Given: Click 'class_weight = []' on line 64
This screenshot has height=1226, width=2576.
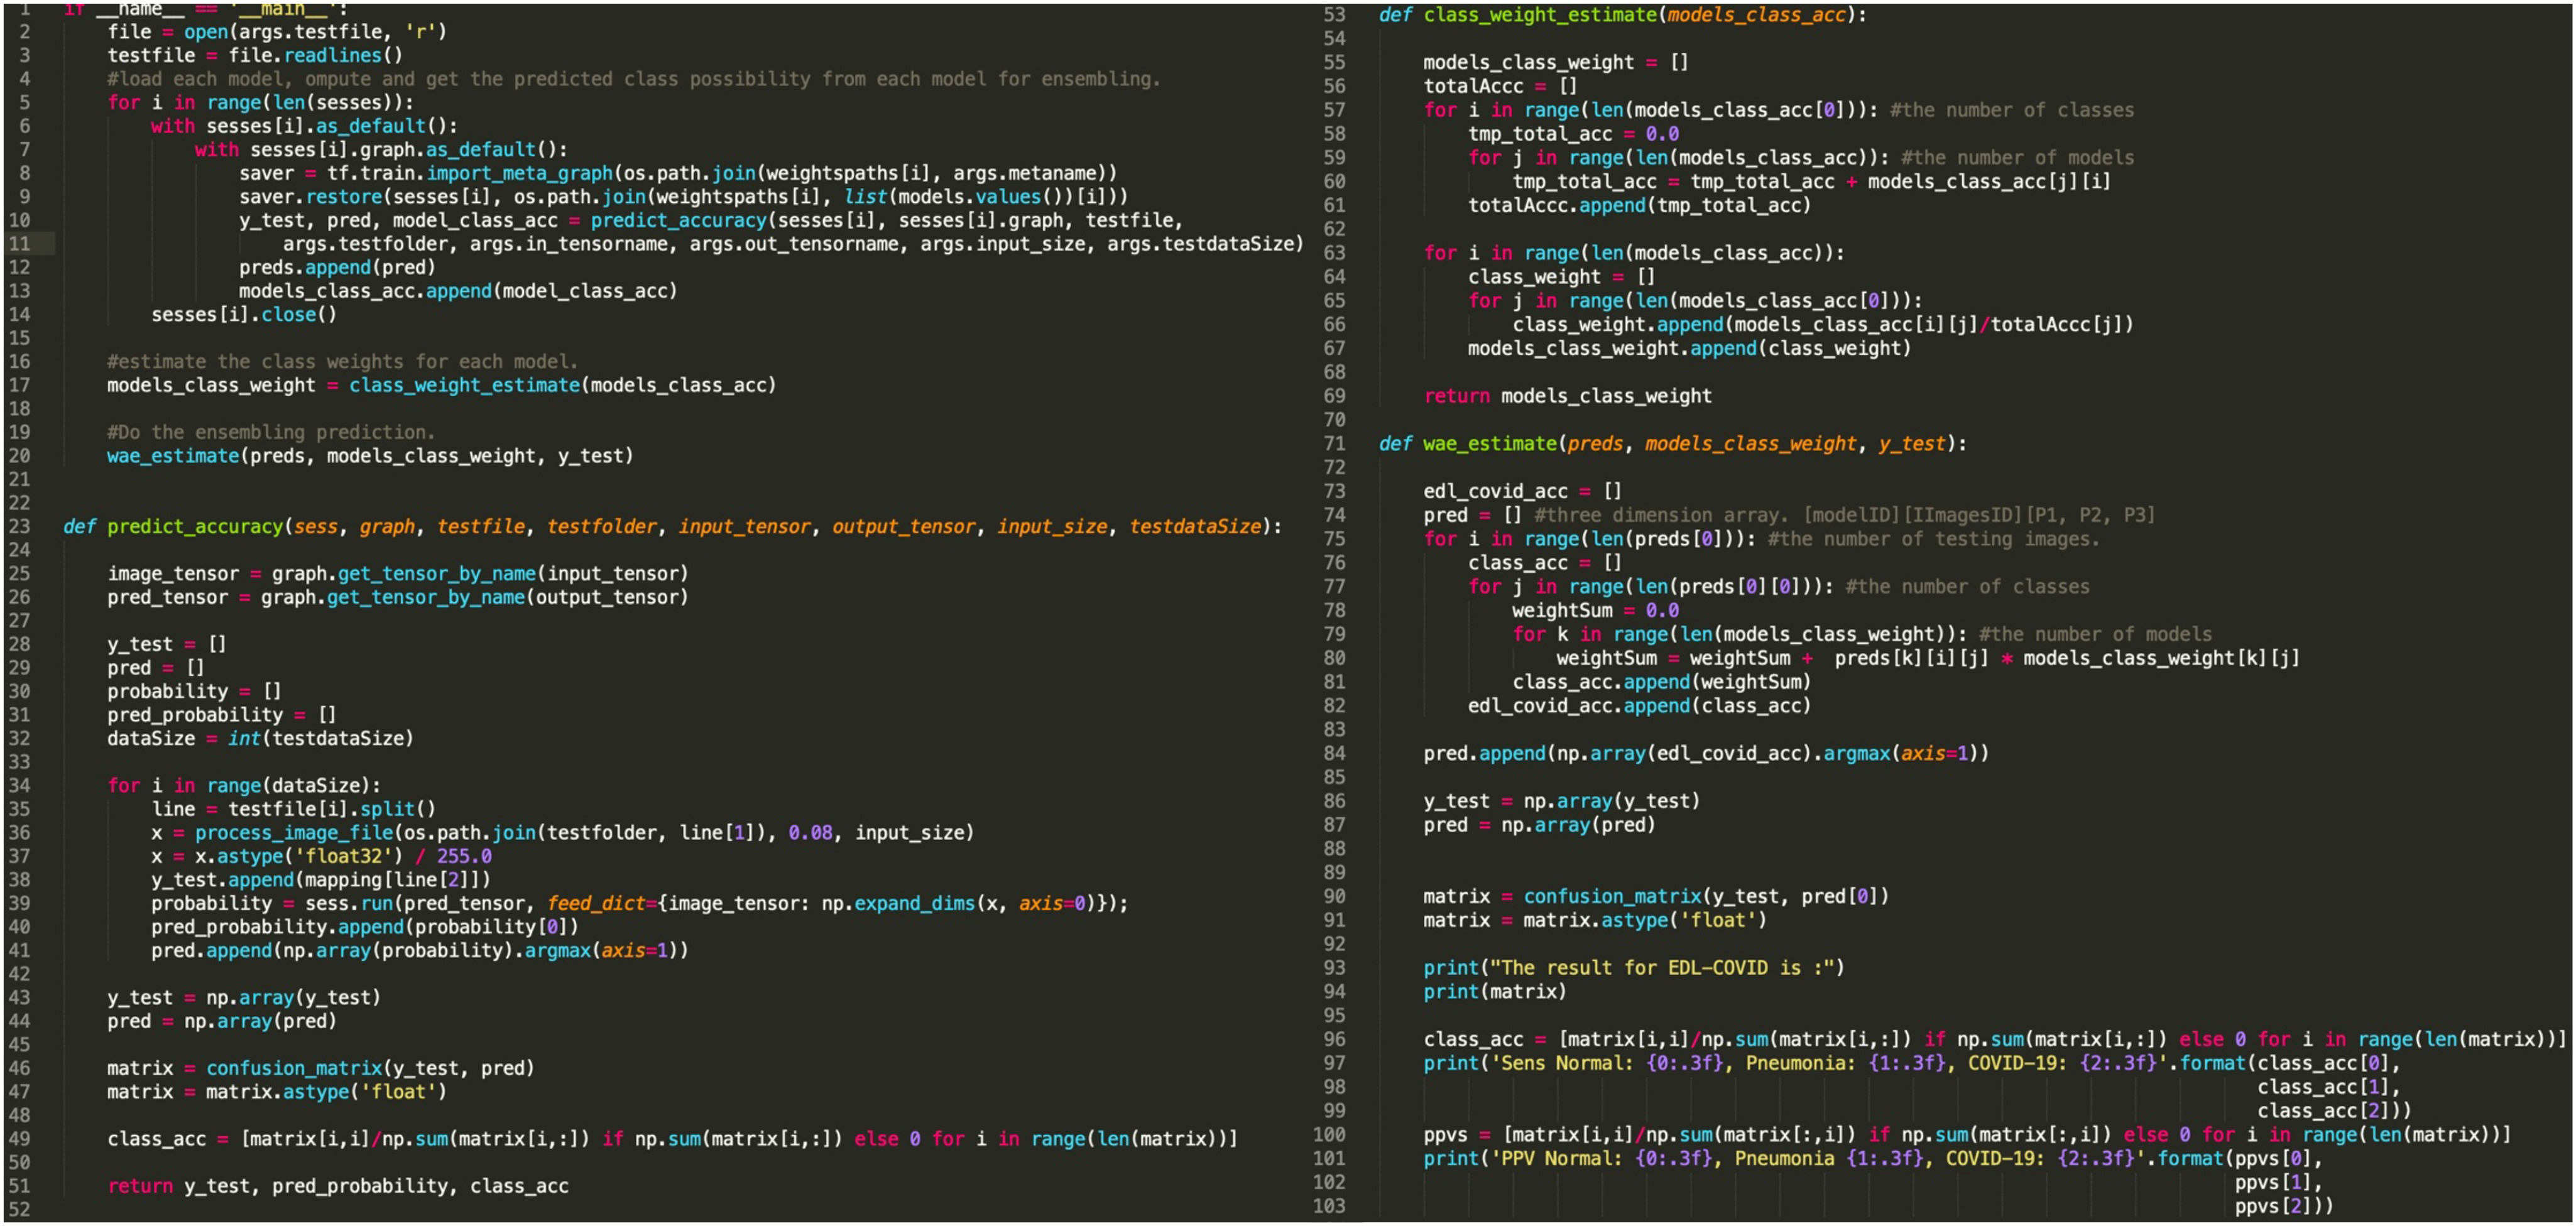Looking at the screenshot, I should (x=1561, y=277).
